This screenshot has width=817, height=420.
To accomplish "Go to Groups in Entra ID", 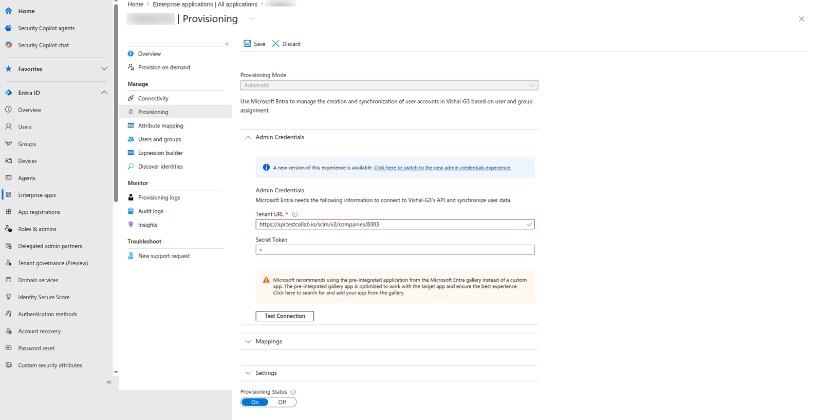I will point(27,144).
